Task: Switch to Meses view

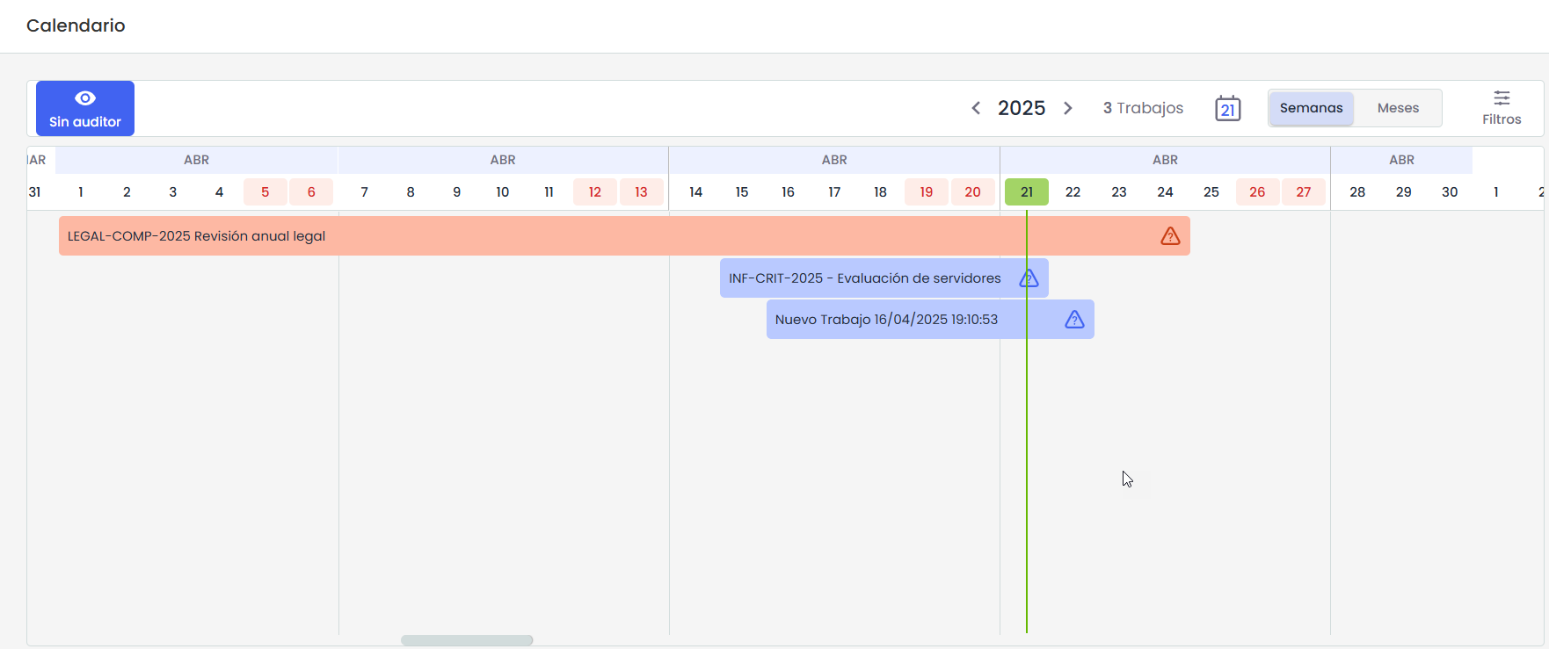Action: point(1398,108)
